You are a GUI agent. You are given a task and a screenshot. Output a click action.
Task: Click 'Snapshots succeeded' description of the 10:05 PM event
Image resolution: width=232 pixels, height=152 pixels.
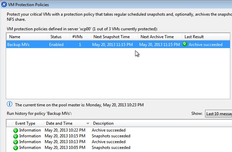[111, 148]
